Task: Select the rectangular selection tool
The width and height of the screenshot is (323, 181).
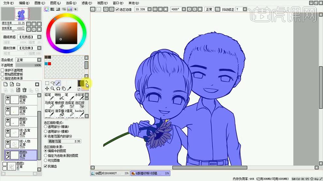Action: pos(47,83)
